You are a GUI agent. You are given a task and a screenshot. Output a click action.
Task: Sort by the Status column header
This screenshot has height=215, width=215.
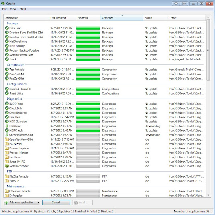156,18
